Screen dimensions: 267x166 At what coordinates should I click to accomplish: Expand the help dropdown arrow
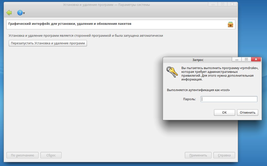pos(24,13)
